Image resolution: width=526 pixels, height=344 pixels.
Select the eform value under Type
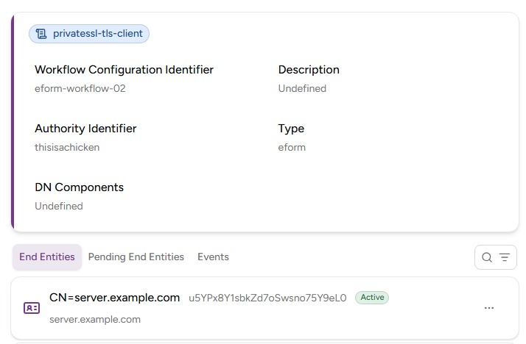point(292,148)
